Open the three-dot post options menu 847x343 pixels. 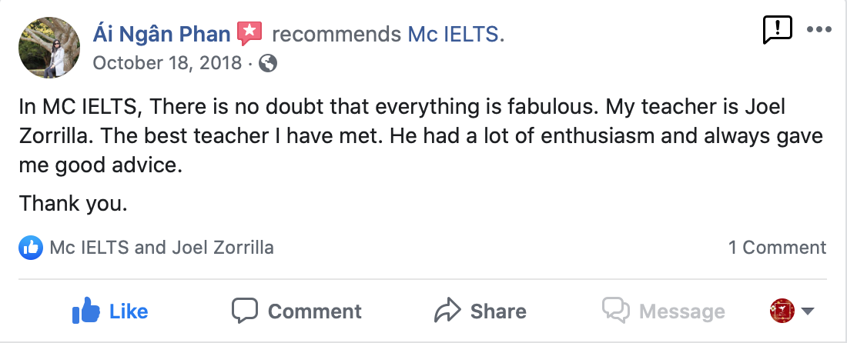click(x=819, y=30)
